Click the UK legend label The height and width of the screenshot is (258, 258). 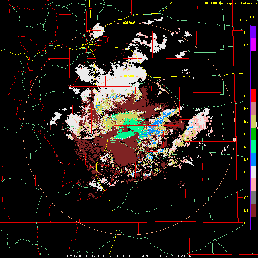[x=246, y=45]
